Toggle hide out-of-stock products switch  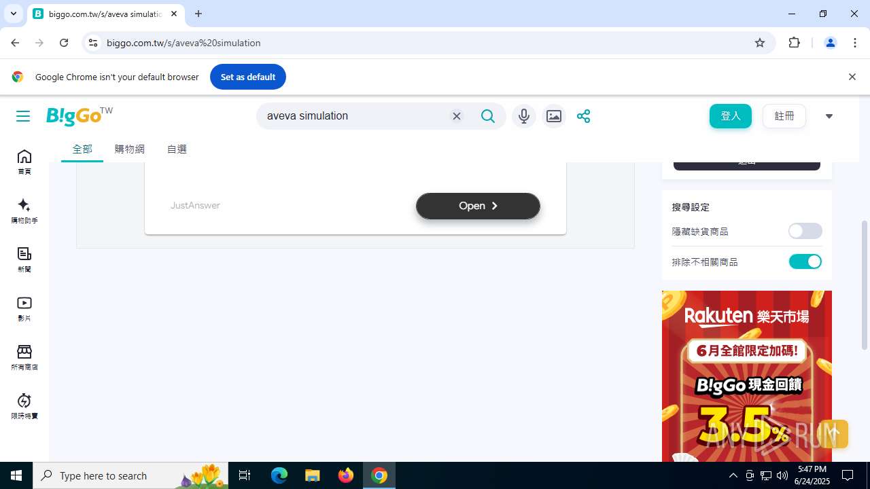point(805,232)
